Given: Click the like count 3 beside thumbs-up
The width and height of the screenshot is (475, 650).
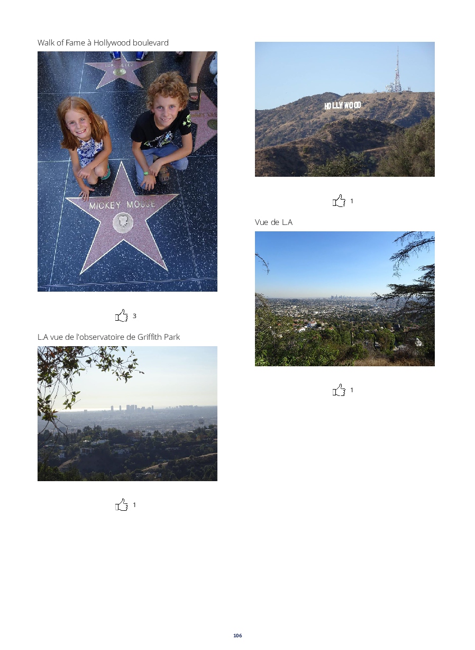Looking at the screenshot, I should pyautogui.click(x=134, y=316).
